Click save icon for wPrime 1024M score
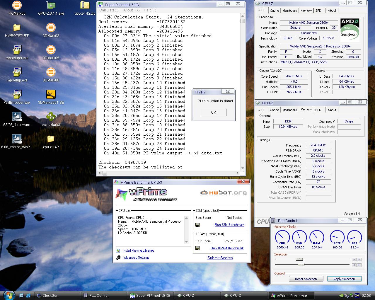Screen dimensions: 375x300 pyautogui.click(x=197, y=248)
